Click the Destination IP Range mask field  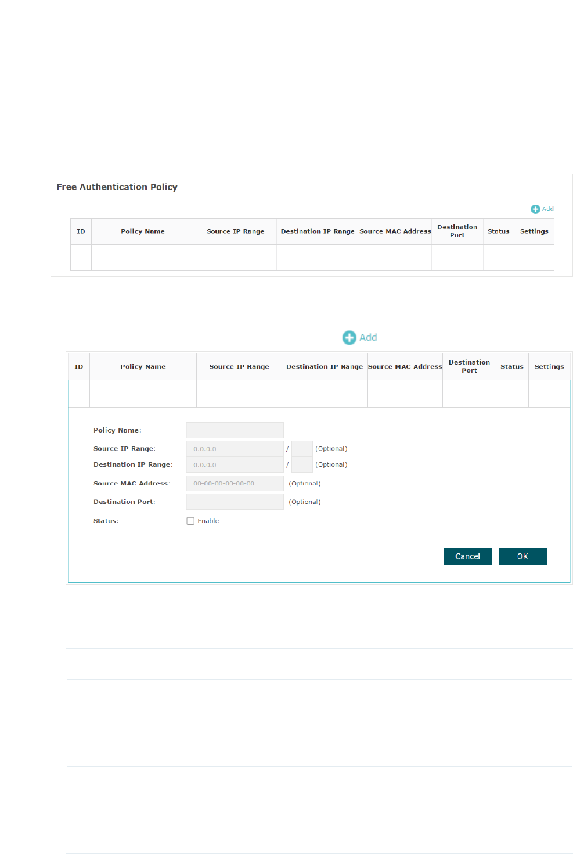pos(302,464)
